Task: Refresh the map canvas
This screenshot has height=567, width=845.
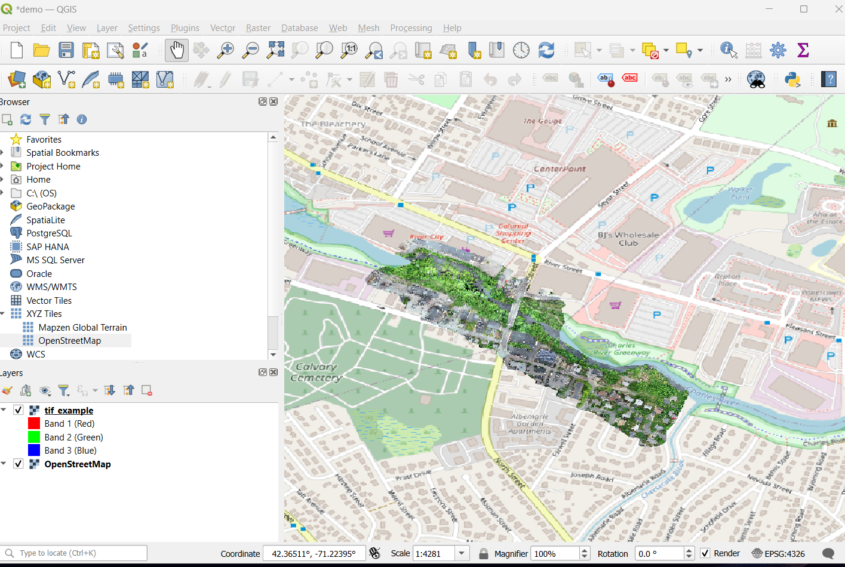Action: 546,50
